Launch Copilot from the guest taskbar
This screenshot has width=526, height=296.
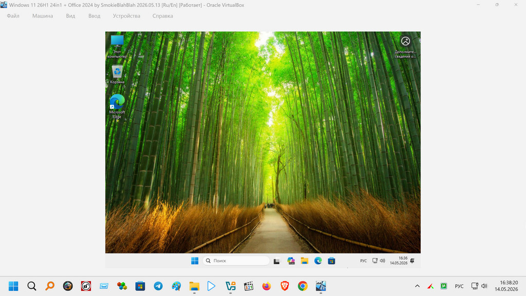[291, 261]
